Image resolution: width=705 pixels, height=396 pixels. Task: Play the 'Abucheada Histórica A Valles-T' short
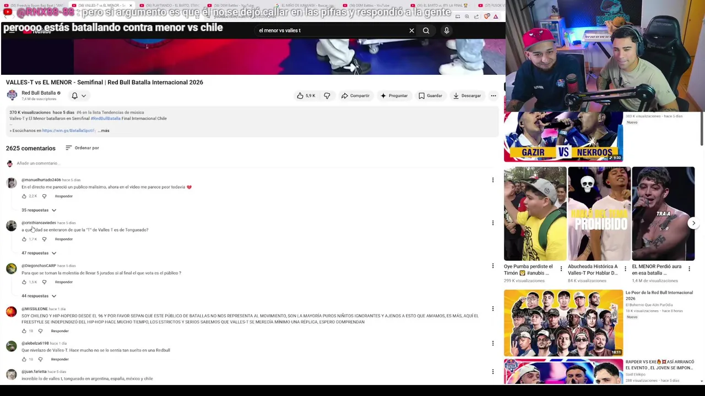599,213
